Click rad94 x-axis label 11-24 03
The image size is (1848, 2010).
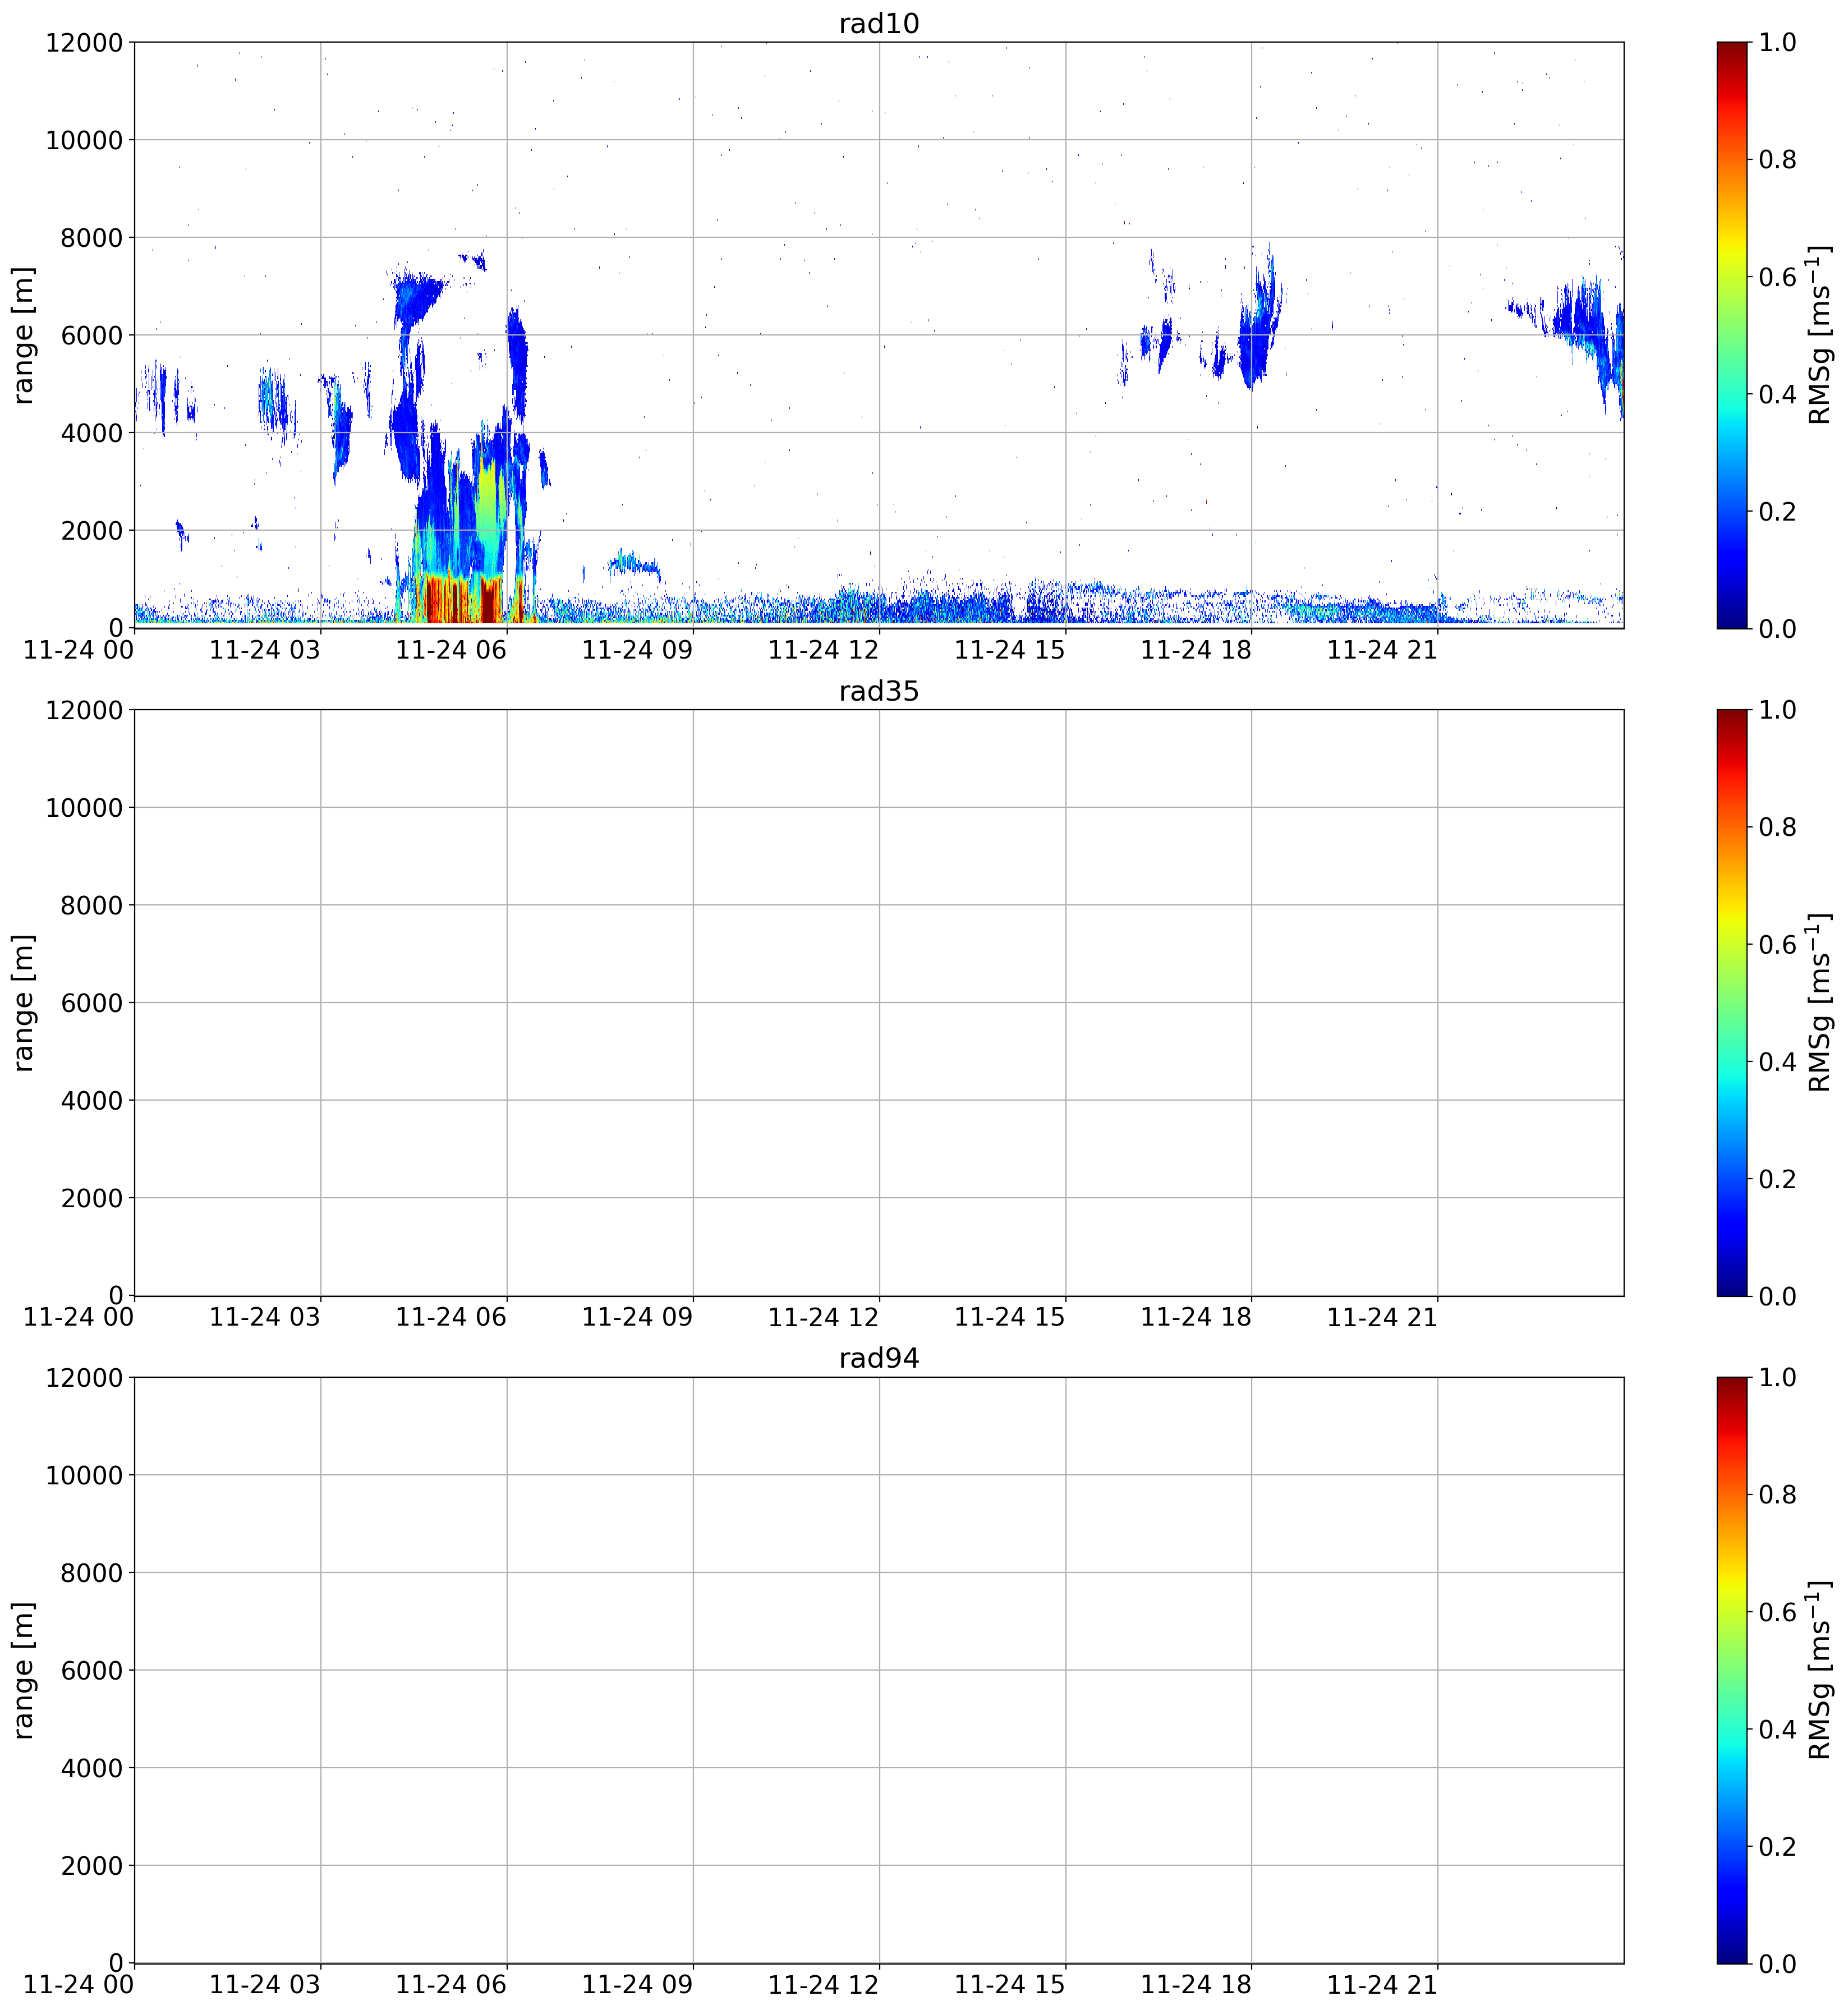265,1985
